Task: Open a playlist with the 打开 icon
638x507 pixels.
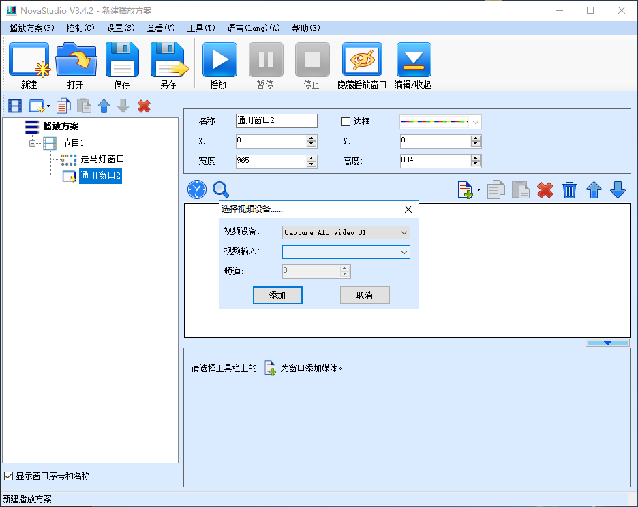Action: tap(75, 61)
